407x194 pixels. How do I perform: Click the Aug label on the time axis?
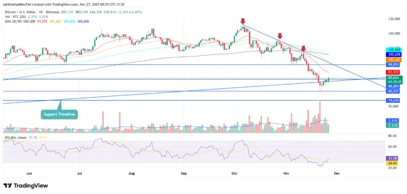(x=132, y=173)
